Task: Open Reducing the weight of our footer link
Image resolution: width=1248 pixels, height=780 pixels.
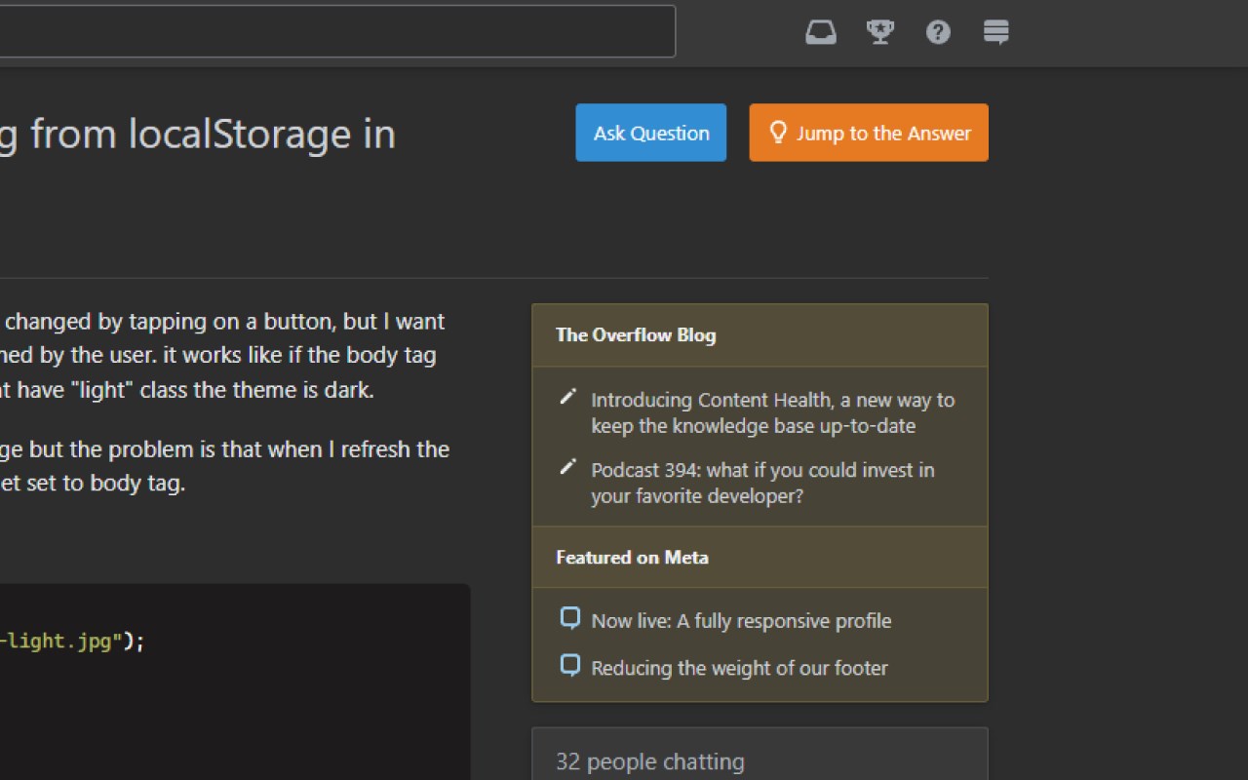Action: [739, 668]
